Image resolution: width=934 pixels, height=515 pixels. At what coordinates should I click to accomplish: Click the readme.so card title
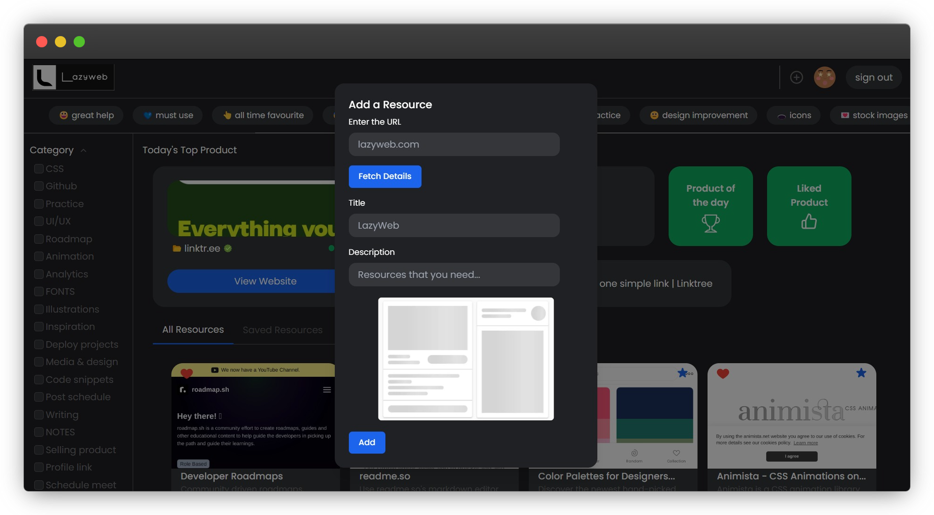(384, 476)
